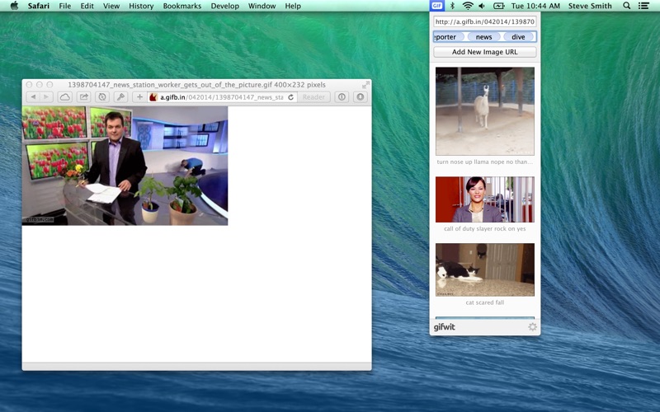
Task: Click the gifwit image URL field
Action: coord(484,21)
